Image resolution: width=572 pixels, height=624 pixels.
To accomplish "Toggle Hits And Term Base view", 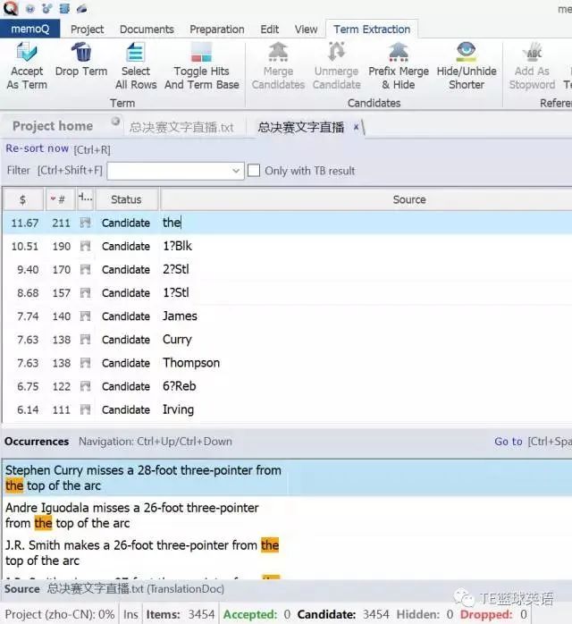I will [202, 52].
